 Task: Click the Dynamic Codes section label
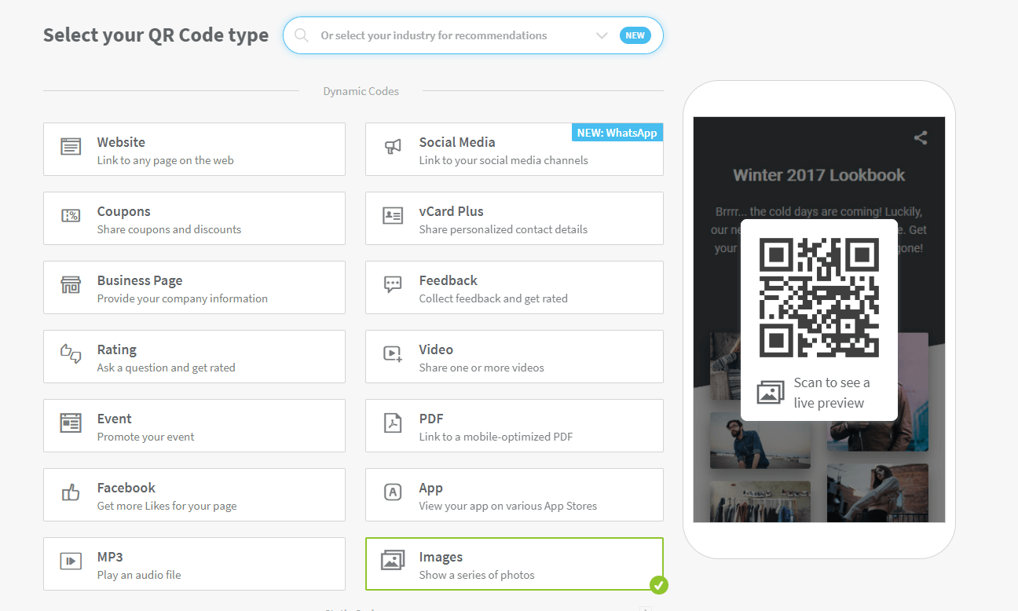pos(361,91)
